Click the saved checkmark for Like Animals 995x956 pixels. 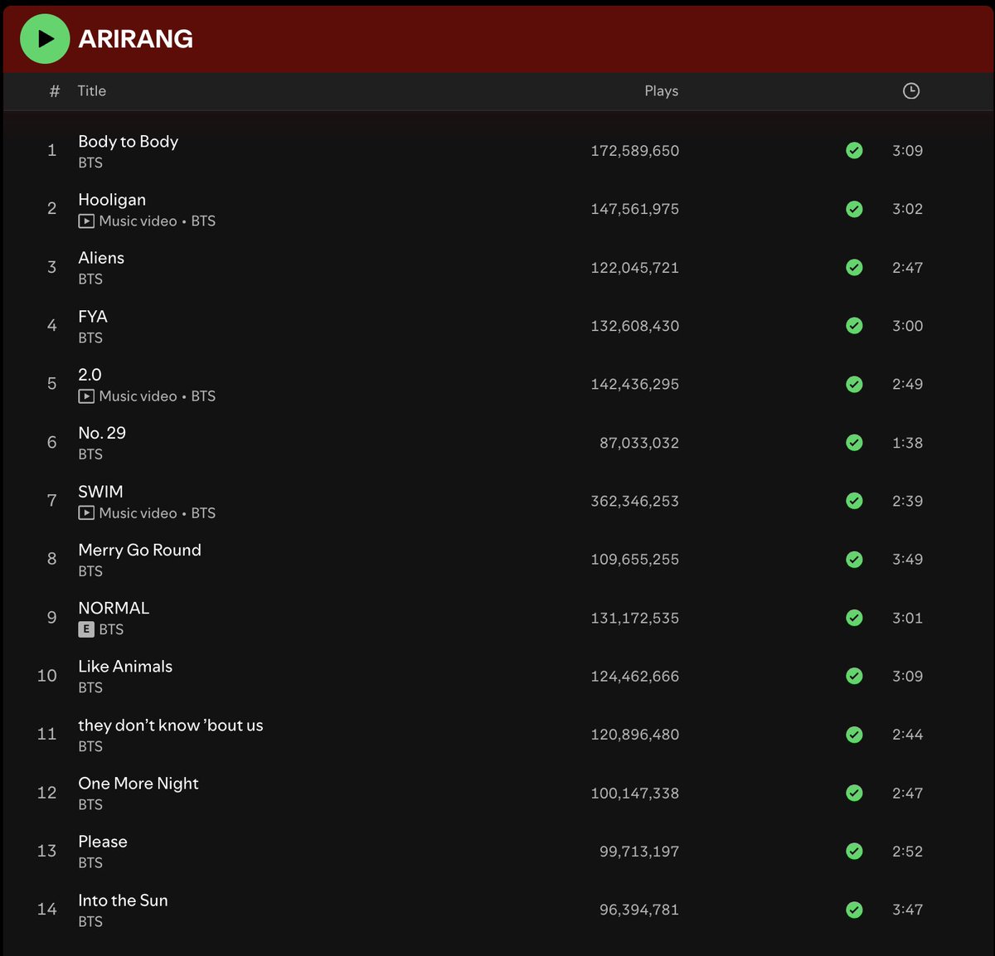854,676
